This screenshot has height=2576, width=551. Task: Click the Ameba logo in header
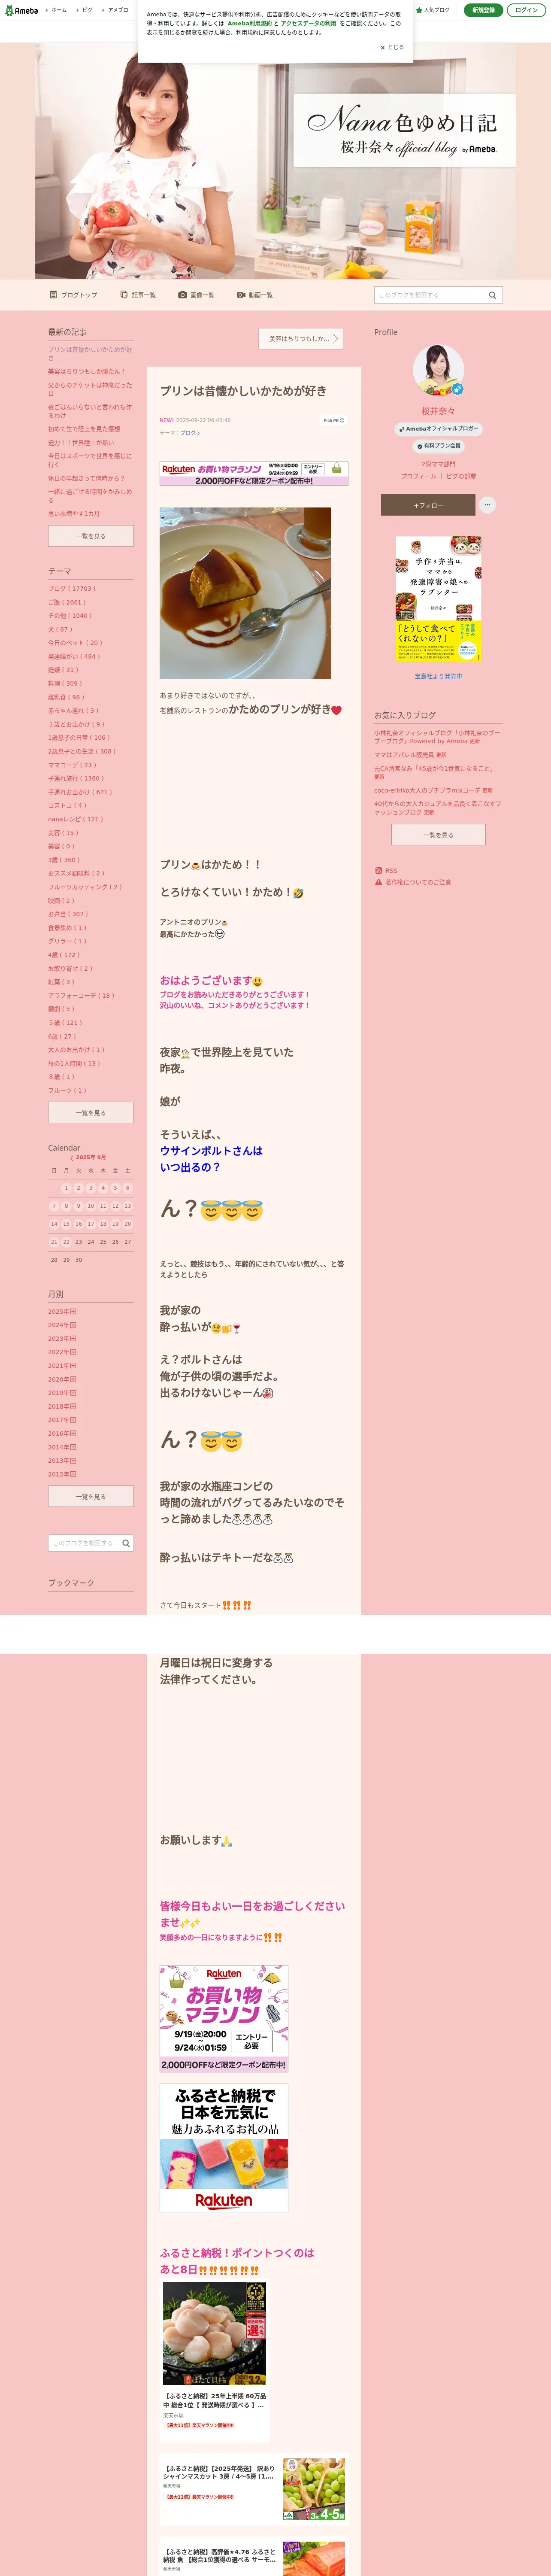21,10
